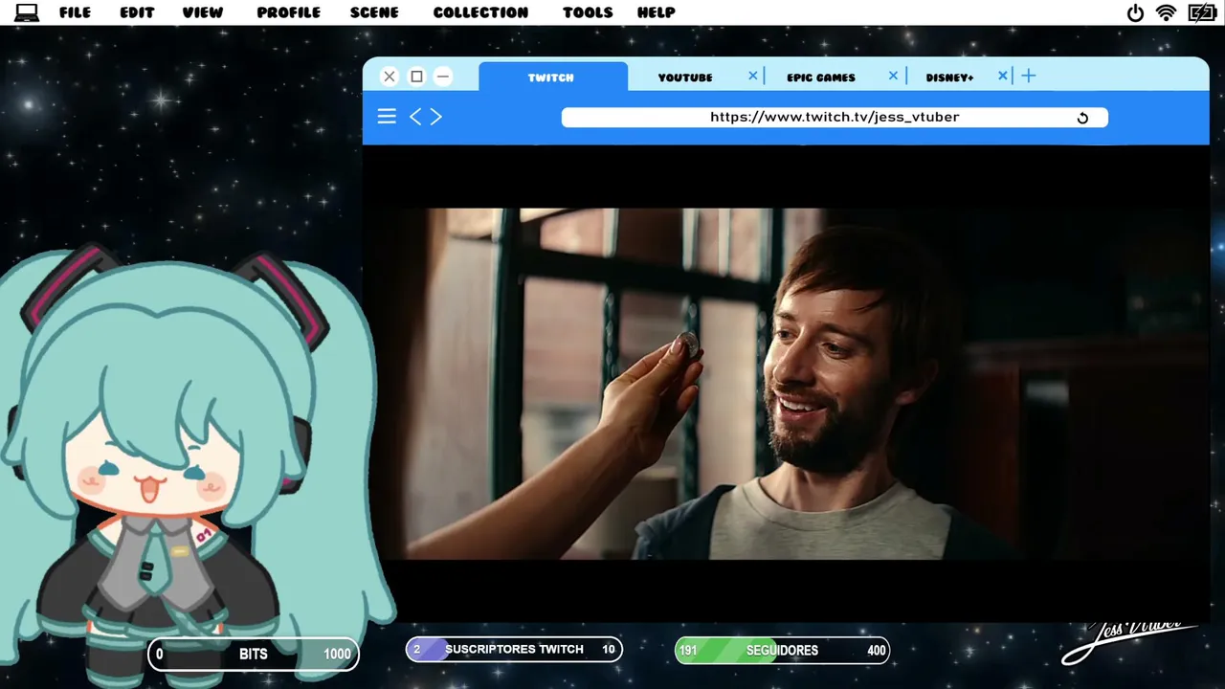
Task: Switch to the EPIC GAMES tab
Action: (x=821, y=77)
